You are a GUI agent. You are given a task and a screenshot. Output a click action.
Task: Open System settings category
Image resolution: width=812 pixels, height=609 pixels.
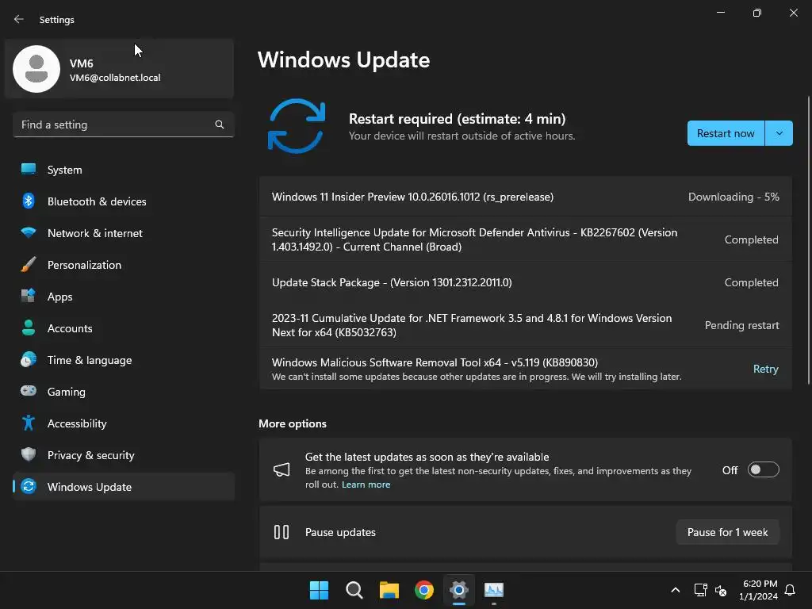point(123,170)
